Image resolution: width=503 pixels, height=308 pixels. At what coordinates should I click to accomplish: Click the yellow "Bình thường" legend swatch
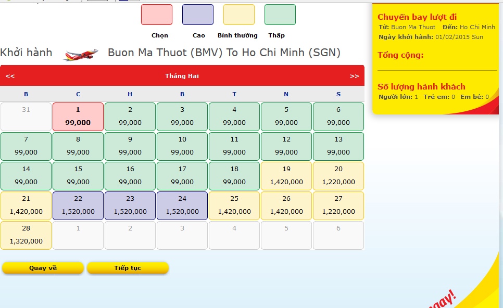click(238, 15)
